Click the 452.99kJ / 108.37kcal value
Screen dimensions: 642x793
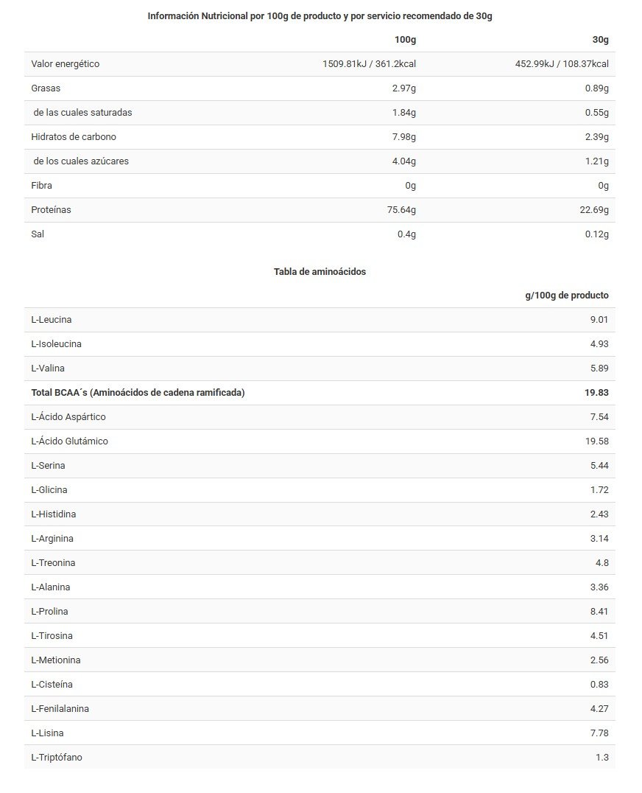562,64
